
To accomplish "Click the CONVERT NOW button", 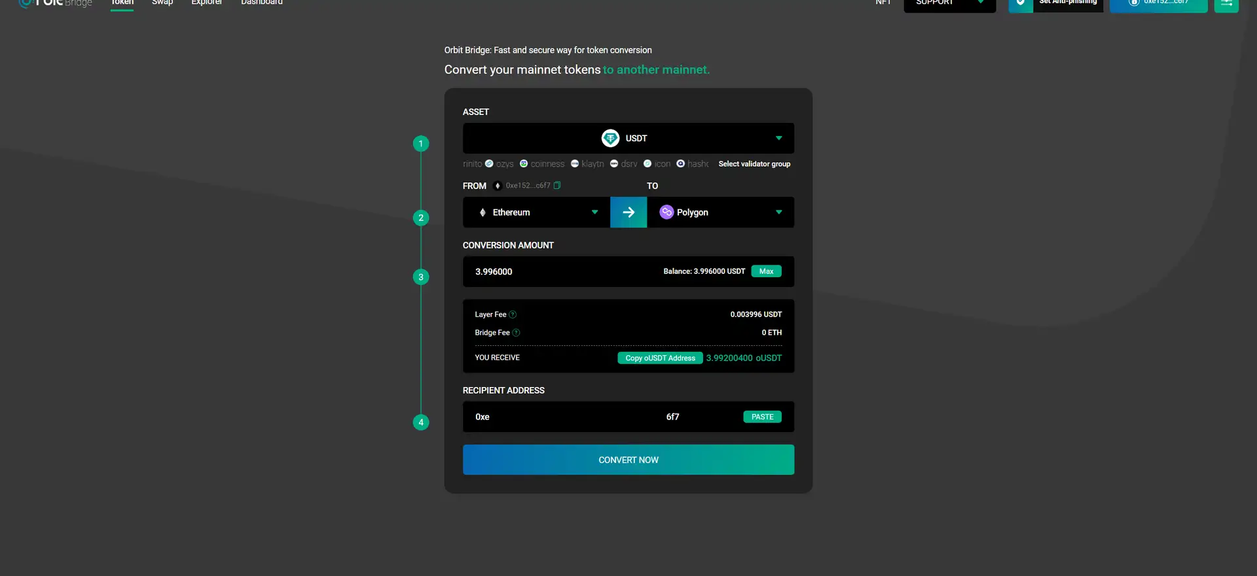I will (628, 460).
